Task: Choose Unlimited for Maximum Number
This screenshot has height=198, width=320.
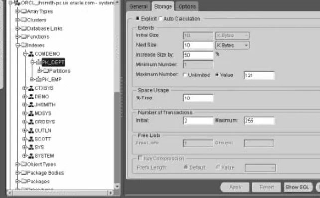Action: click(185, 75)
